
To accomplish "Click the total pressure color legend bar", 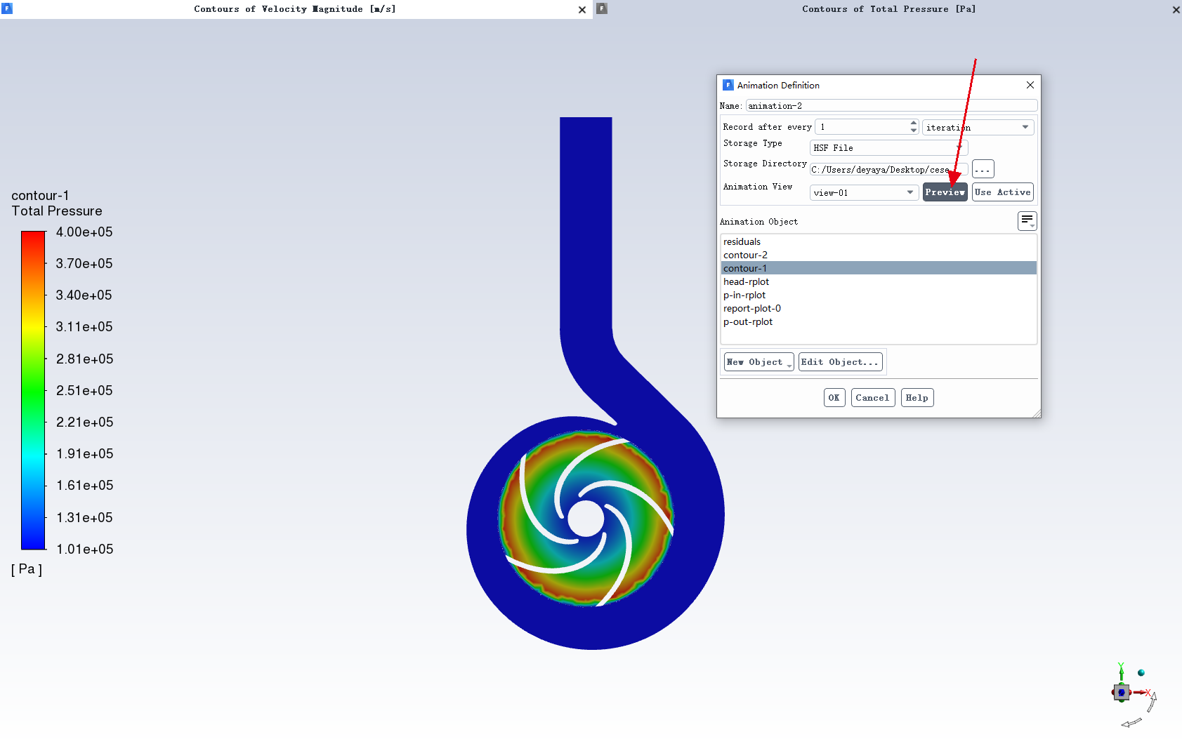I will click(x=33, y=390).
